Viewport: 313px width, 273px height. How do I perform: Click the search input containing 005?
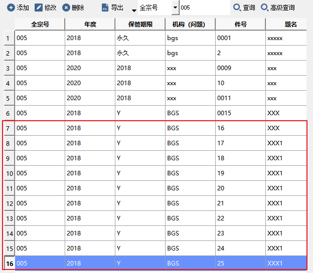tap(203, 8)
